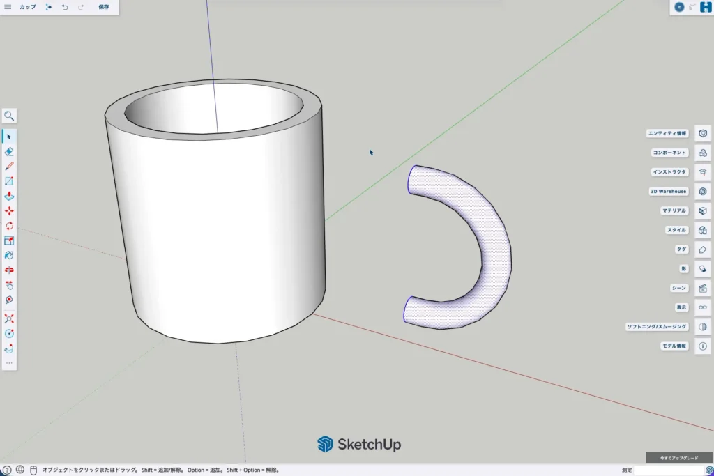The width and height of the screenshot is (714, 476).
Task: Click the 測定 measurements input field
Action: (669, 470)
